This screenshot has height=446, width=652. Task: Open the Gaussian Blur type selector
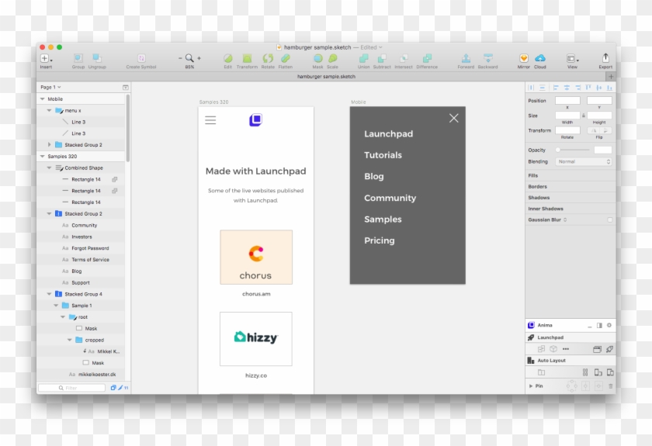[565, 220]
